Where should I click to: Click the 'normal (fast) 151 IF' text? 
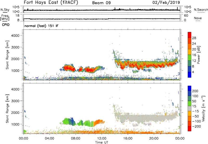[x=41, y=26]
